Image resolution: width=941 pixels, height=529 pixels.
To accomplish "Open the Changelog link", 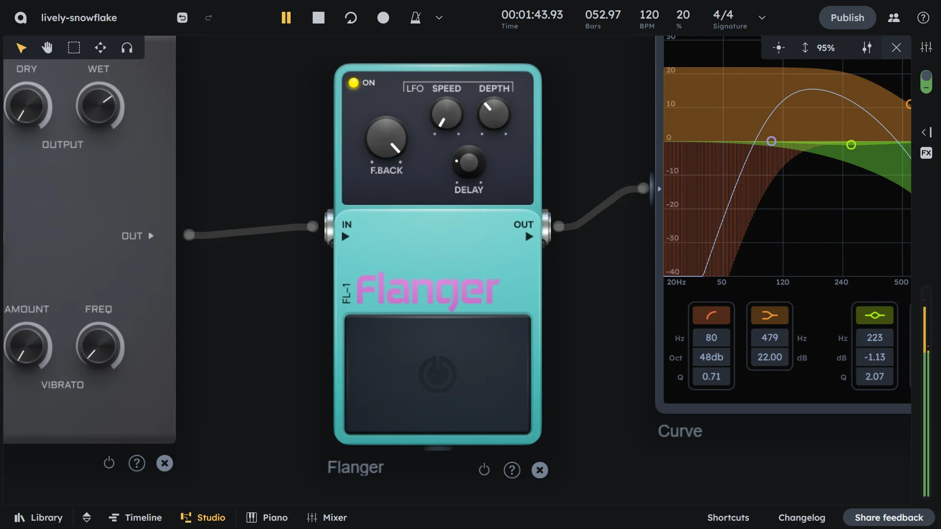I will click(802, 517).
